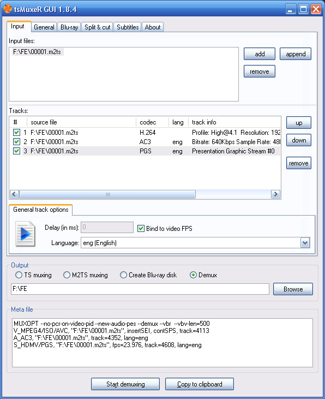Select TS muxing output option

point(19,275)
